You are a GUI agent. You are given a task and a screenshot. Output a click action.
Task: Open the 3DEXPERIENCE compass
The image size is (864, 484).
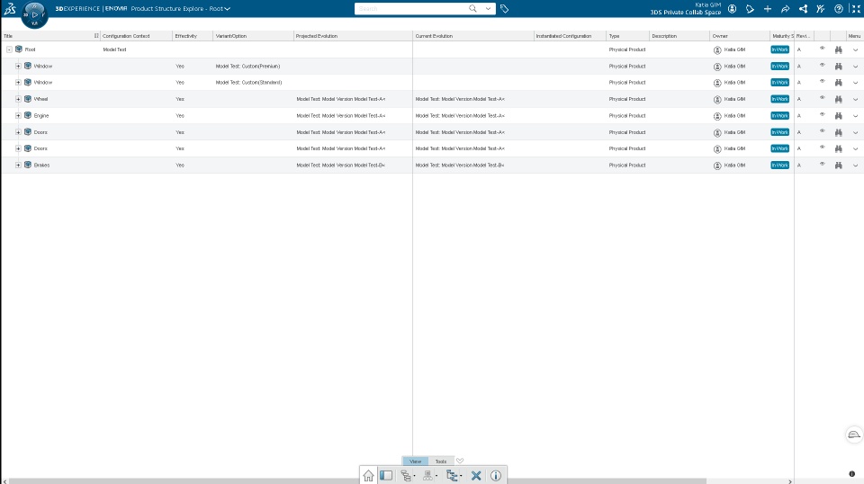click(34, 14)
